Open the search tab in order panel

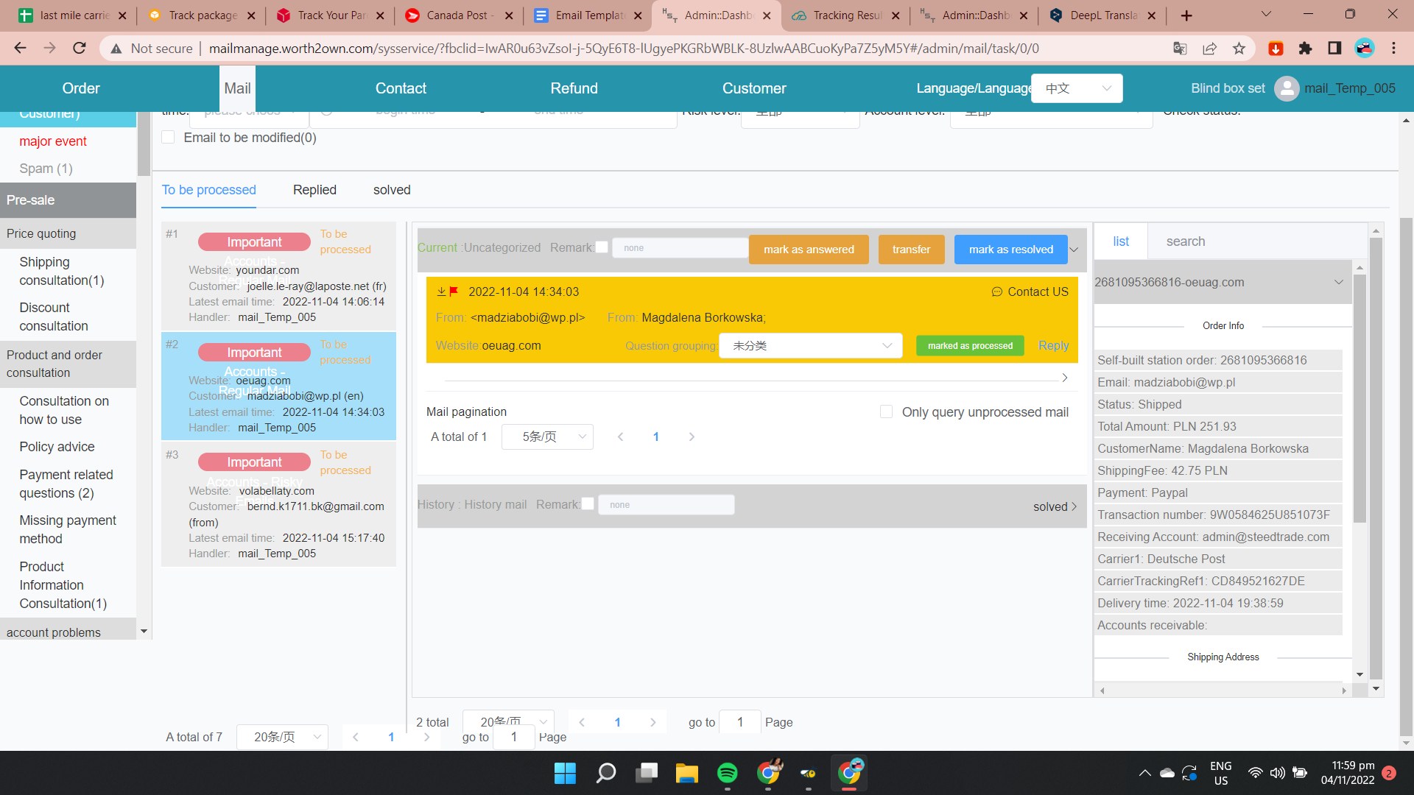pyautogui.click(x=1185, y=241)
